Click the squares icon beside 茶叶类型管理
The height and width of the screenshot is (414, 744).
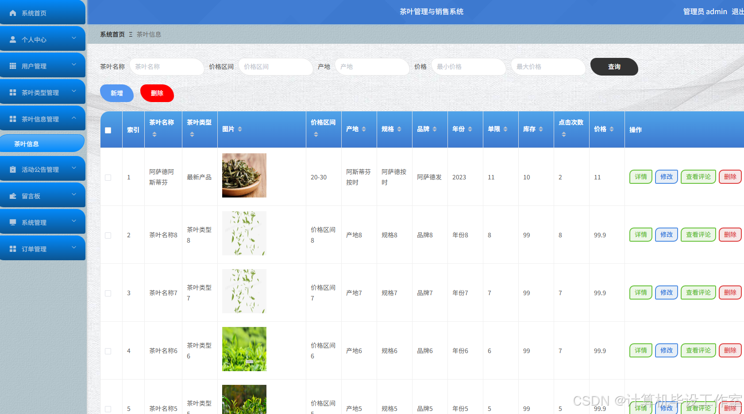[13, 93]
